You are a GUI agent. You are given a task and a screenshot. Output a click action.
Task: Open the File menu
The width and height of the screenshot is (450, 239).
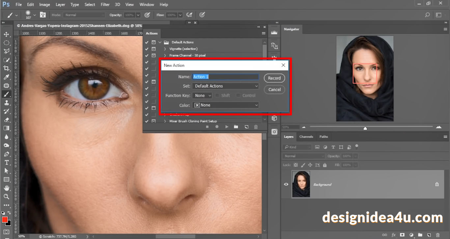pos(18,5)
